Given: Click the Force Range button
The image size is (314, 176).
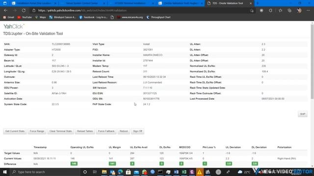Looking at the screenshot, I should (37, 132).
